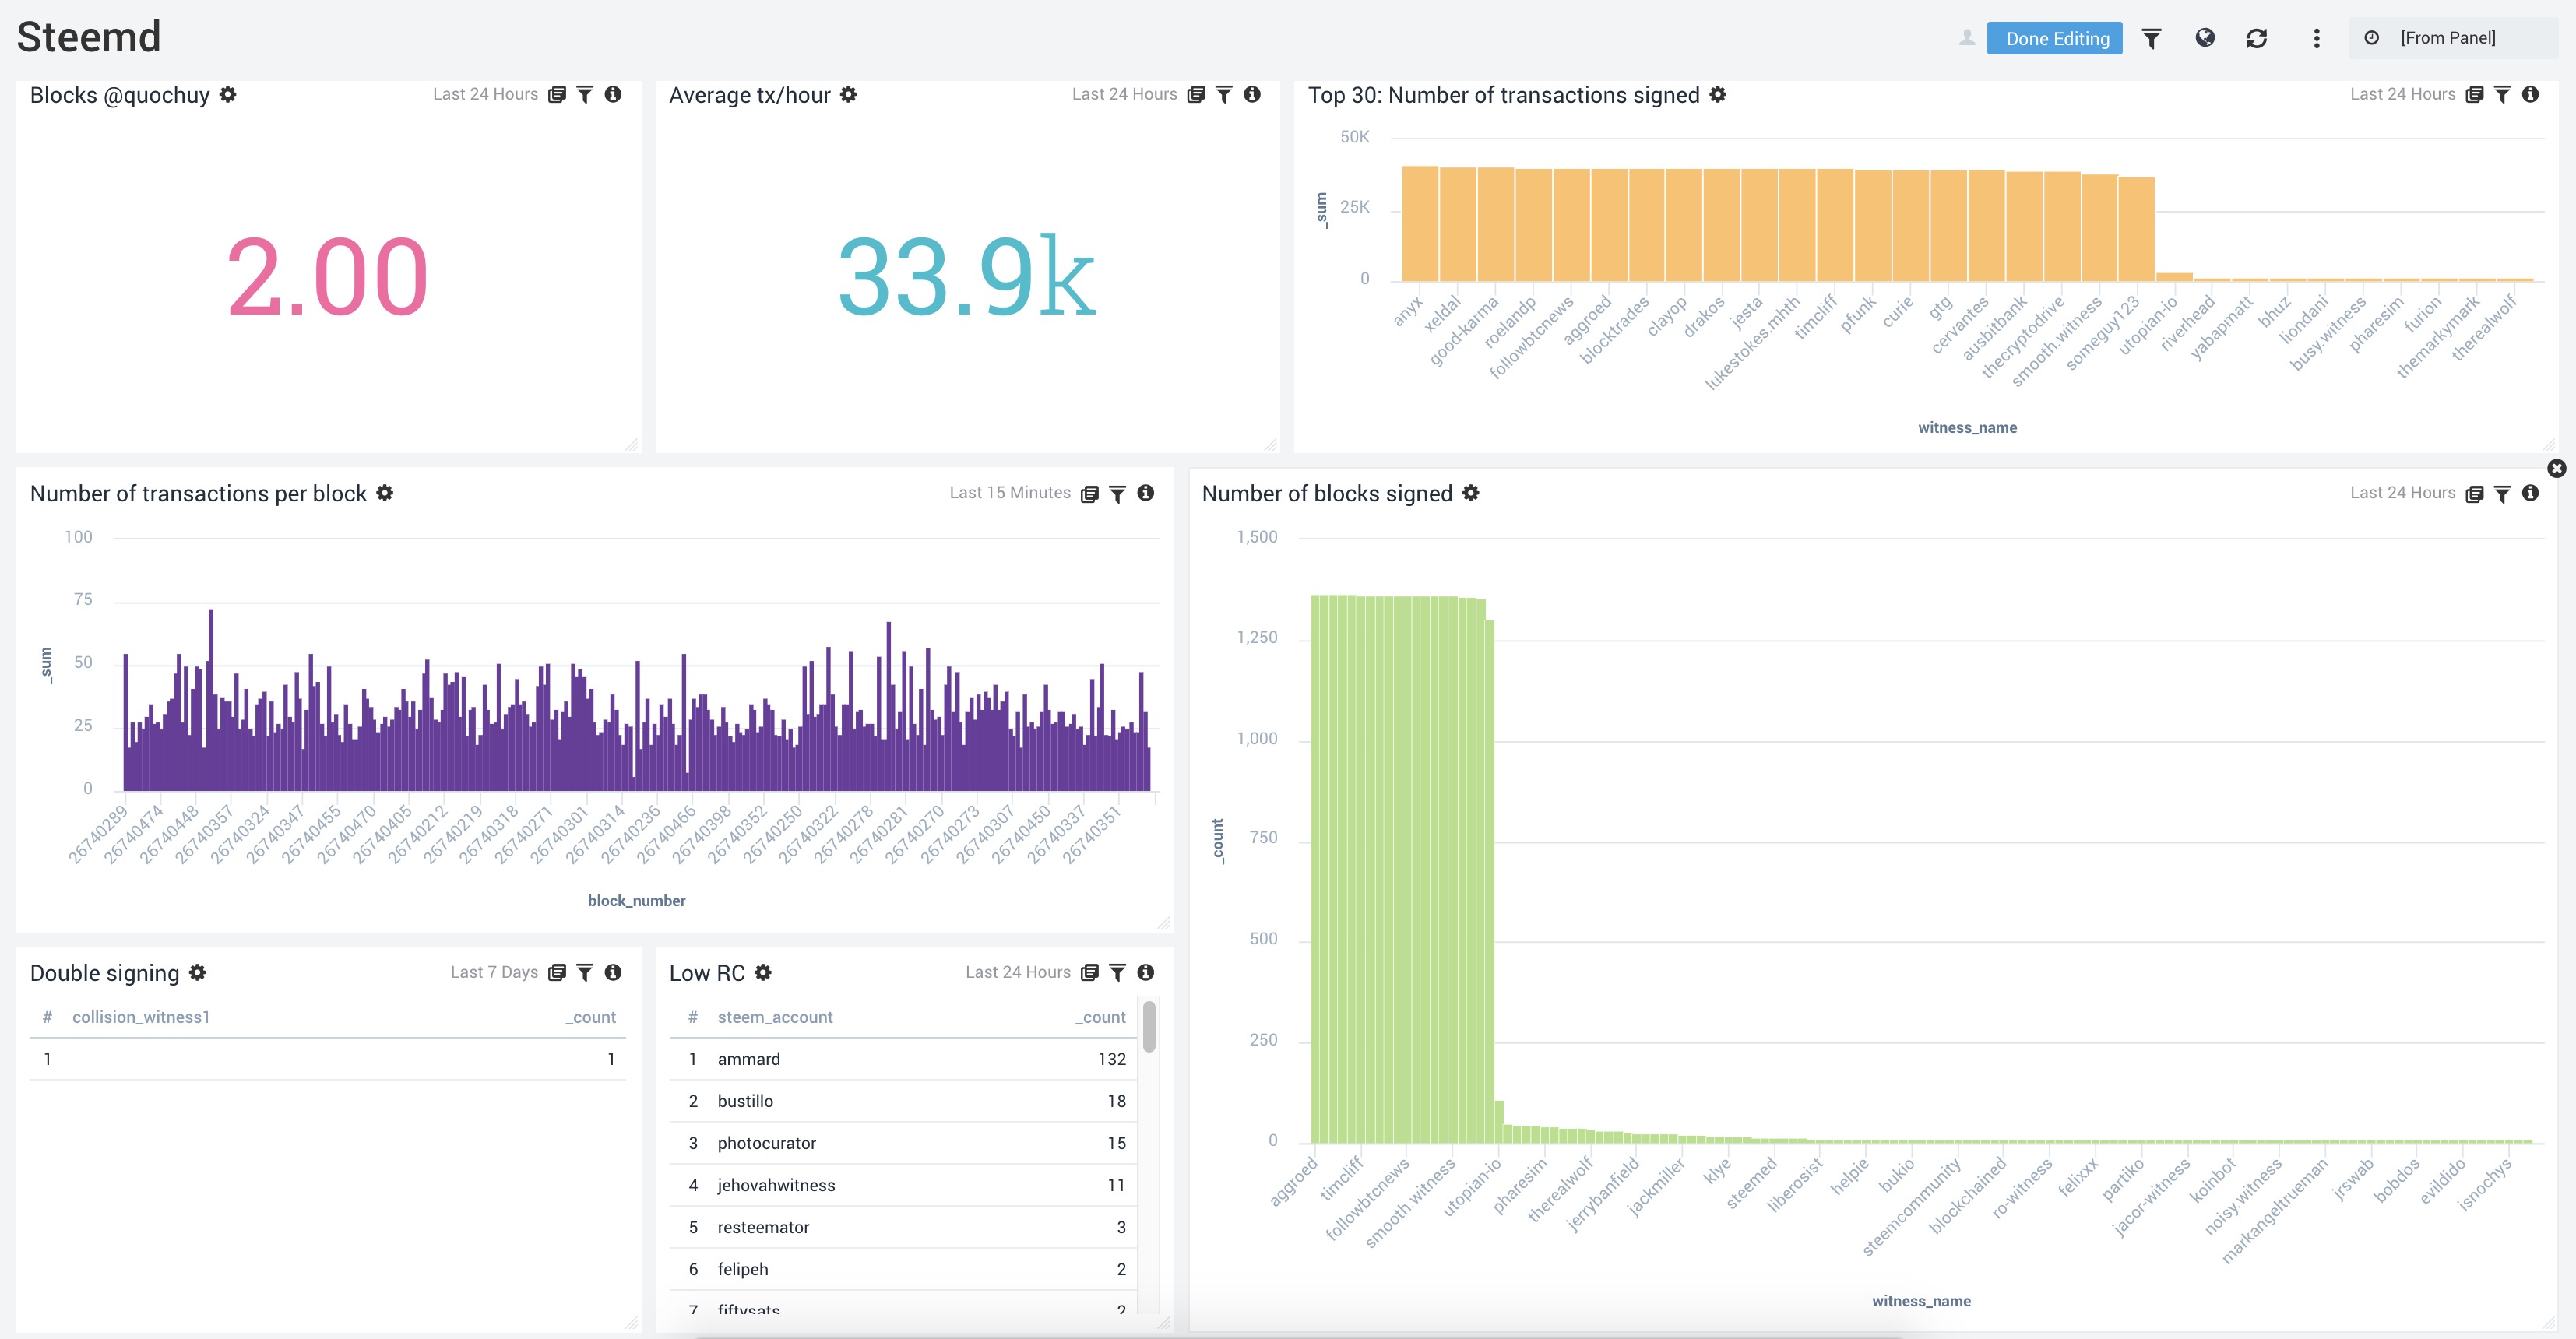Sort Low RC table by _count column
The image size is (2576, 1339).
point(1101,1017)
